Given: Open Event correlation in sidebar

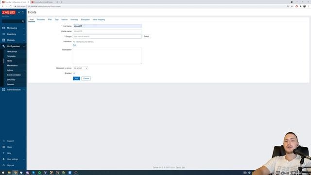Looking at the screenshot, I should click(x=14, y=75).
